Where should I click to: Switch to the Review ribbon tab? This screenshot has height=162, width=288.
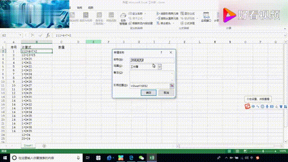[80, 8]
